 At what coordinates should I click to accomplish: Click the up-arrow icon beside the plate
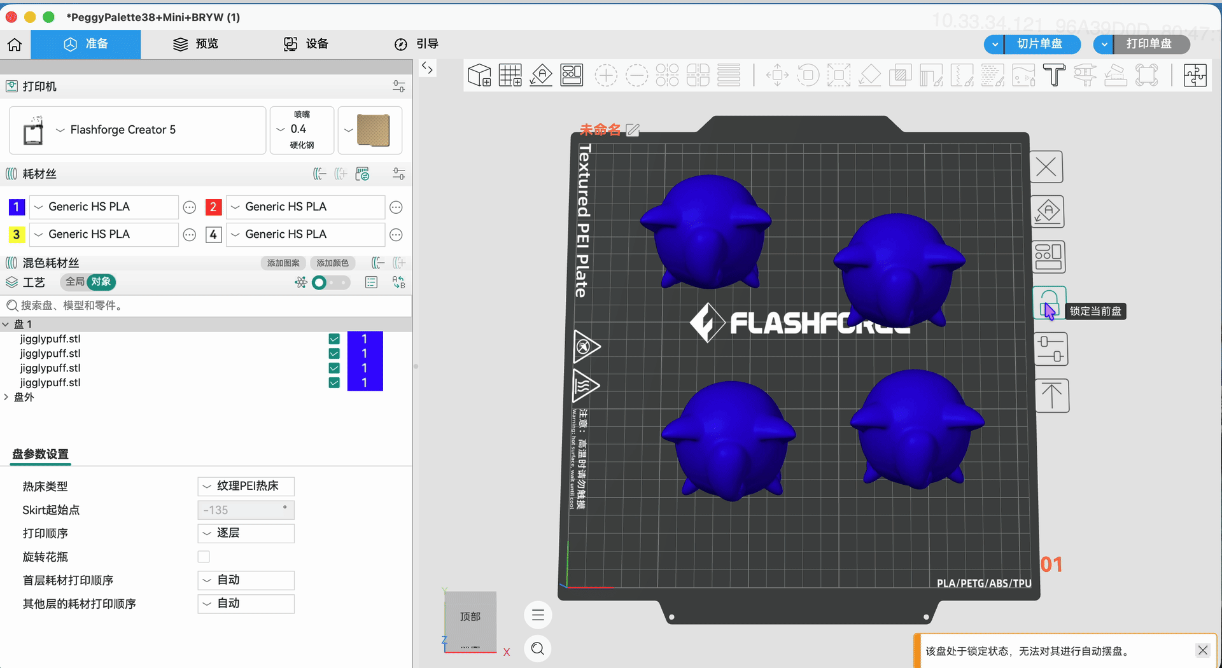[x=1052, y=396]
